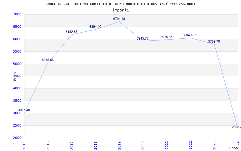
Task: Click the 4000 y-axis tick label
Action: [17, 88]
